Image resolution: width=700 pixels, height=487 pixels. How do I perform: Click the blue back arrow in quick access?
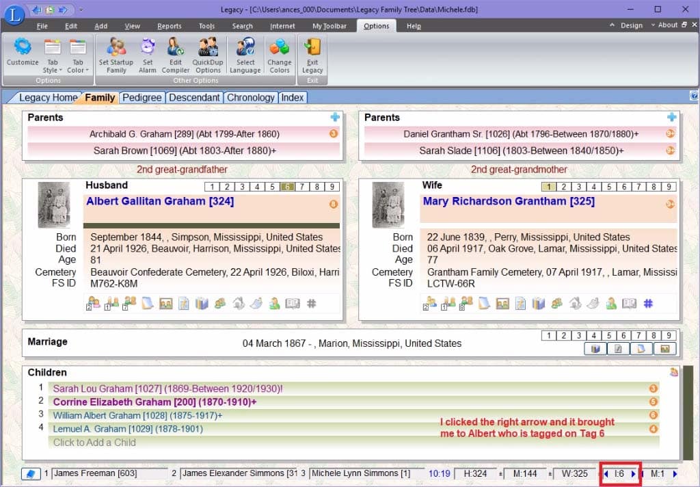pyautogui.click(x=37, y=10)
